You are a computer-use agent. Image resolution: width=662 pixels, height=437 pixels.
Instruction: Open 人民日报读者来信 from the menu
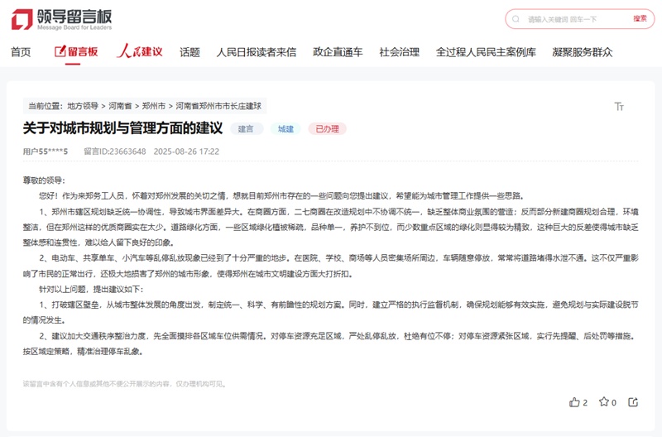click(256, 52)
